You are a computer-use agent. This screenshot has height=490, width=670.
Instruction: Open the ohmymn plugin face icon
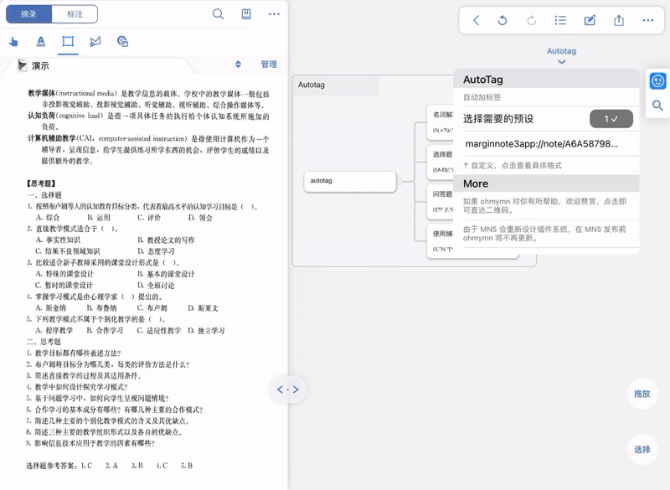coord(657,80)
